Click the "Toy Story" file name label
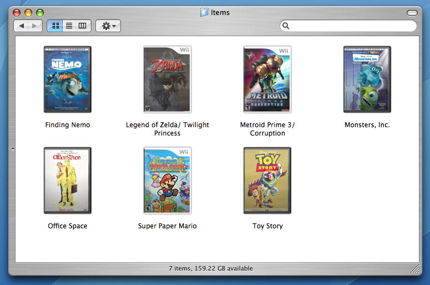 click(267, 226)
